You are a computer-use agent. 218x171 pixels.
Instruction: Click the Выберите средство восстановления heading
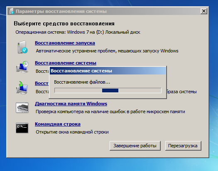pos(64,24)
